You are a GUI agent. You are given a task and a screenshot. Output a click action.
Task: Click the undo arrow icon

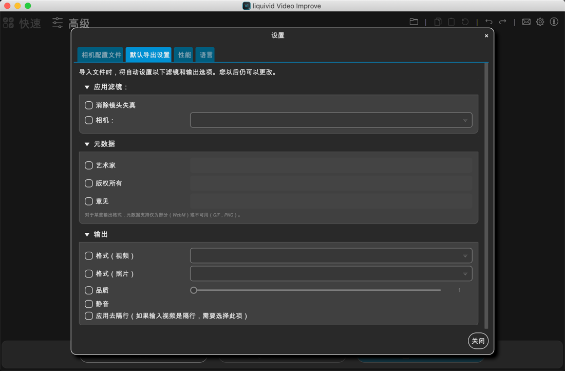[488, 22]
